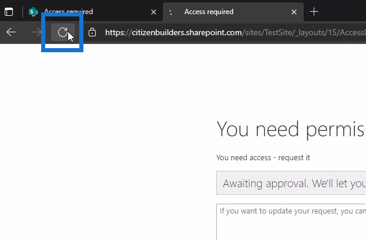Click the update request message text box
The height and width of the screenshot is (240, 366).
[x=291, y=222]
